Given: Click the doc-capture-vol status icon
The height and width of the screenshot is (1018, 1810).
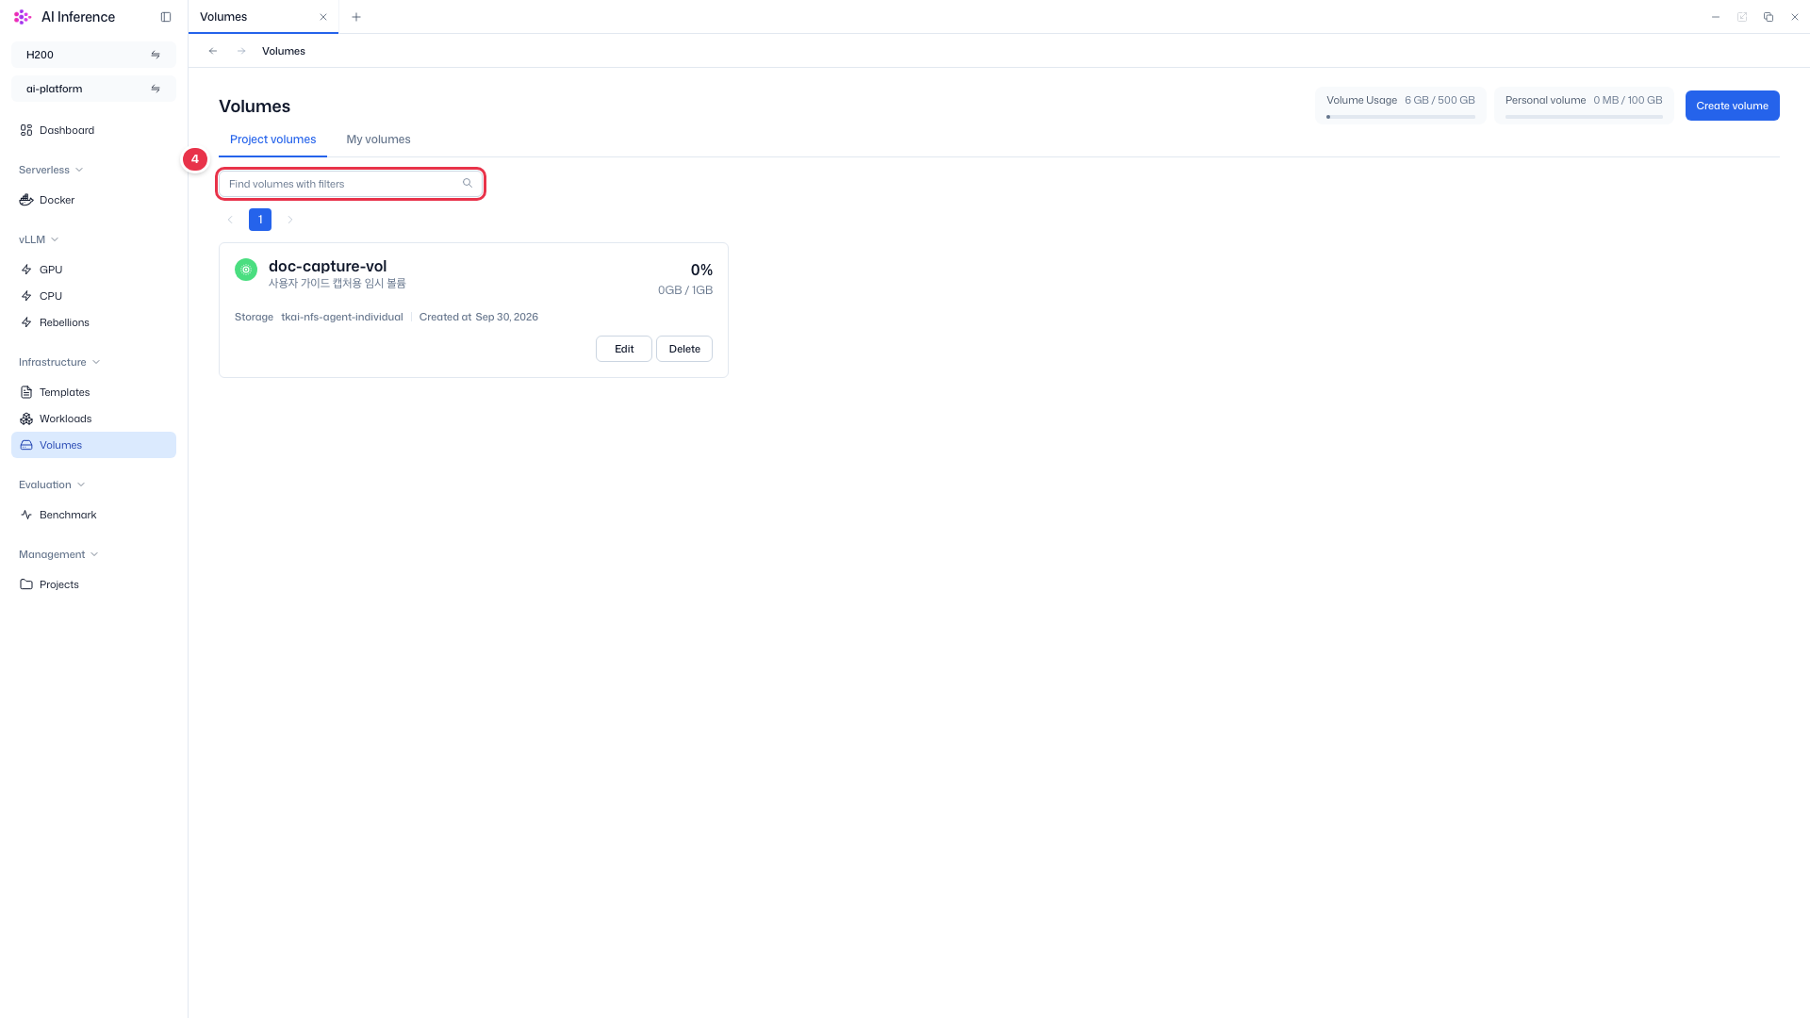Looking at the screenshot, I should [x=246, y=270].
